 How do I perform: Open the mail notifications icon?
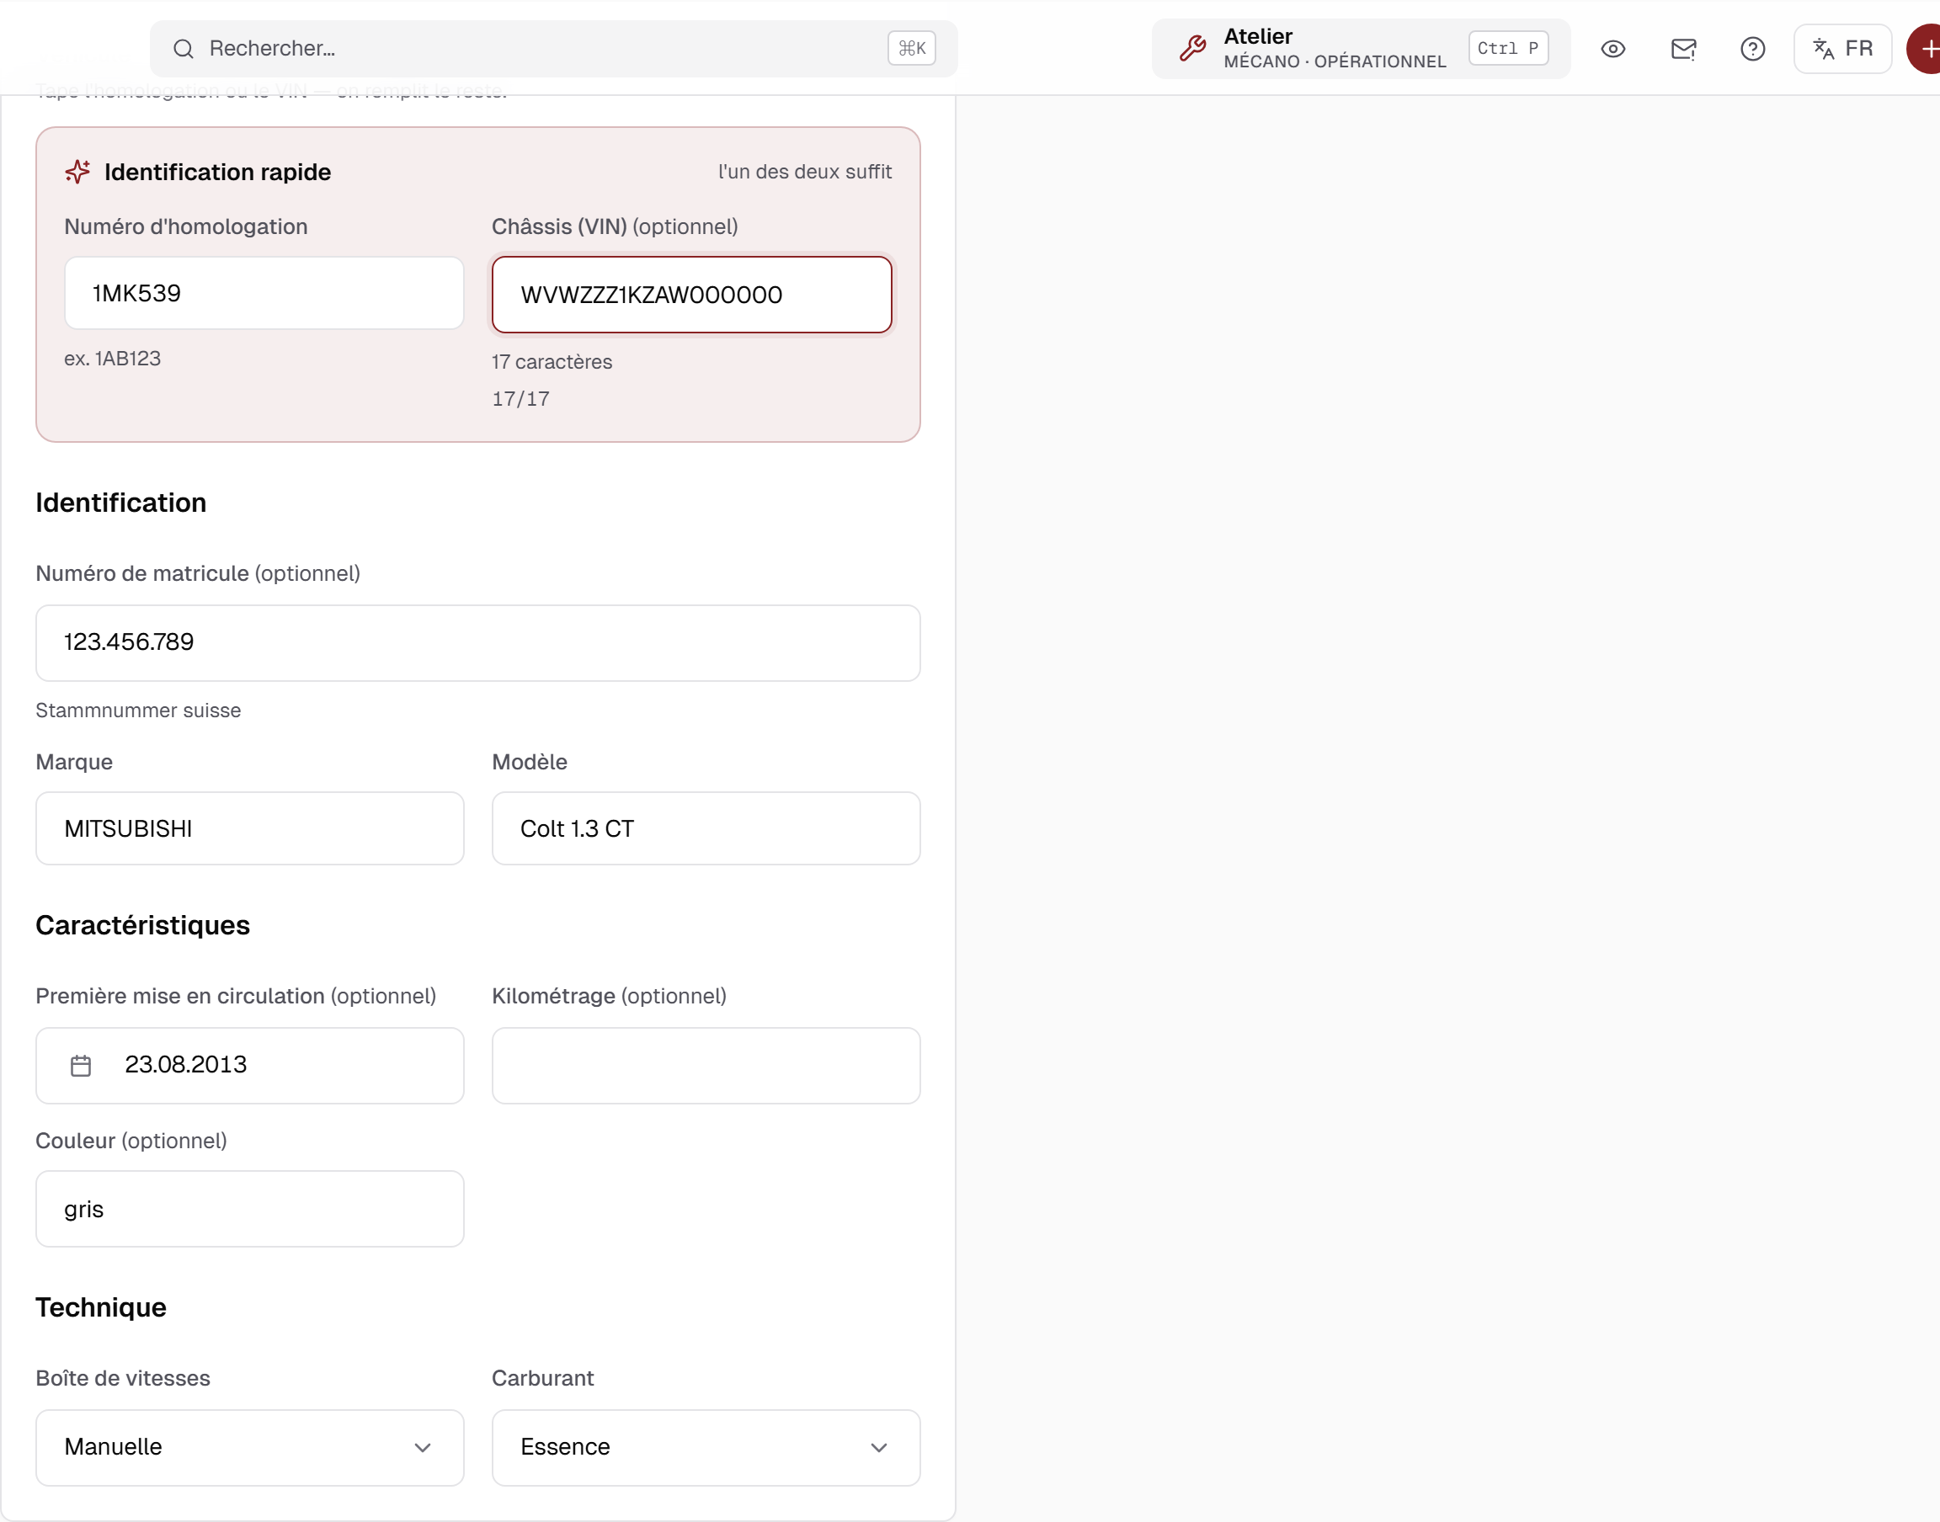click(x=1683, y=49)
